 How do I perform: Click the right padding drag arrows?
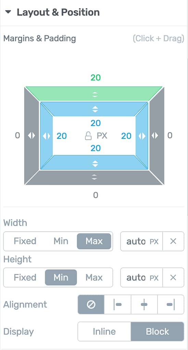coord(142,136)
